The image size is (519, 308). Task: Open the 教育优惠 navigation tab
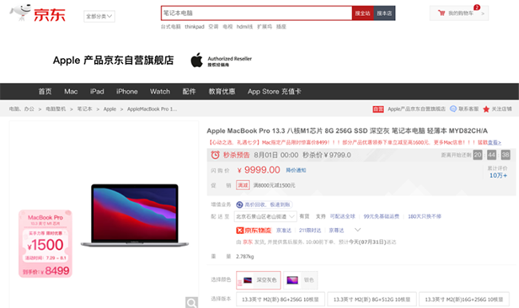point(222,91)
